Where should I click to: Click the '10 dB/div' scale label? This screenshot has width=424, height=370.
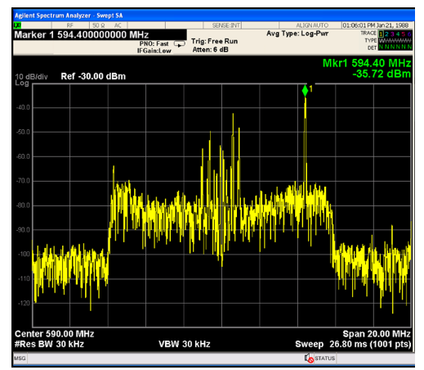click(x=31, y=77)
